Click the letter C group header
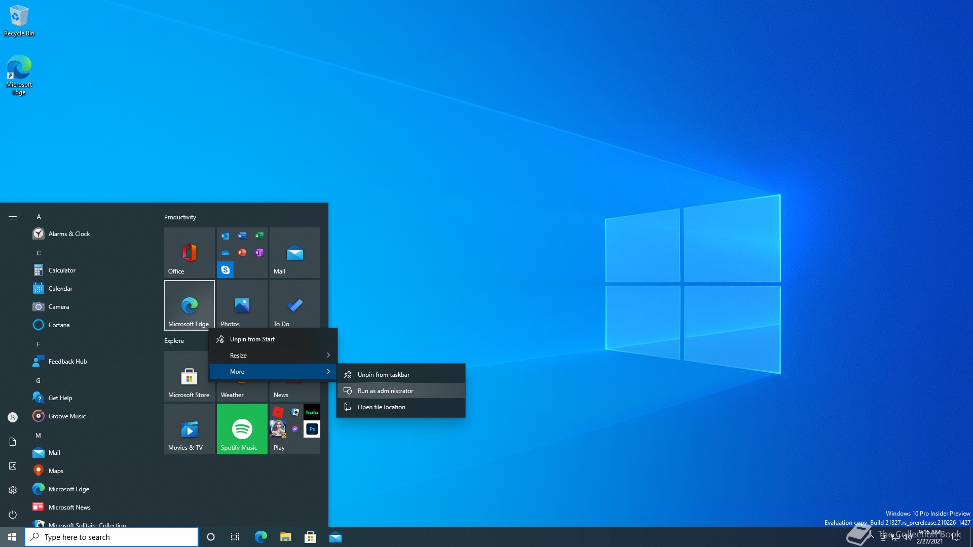The height and width of the screenshot is (547, 973). [39, 253]
